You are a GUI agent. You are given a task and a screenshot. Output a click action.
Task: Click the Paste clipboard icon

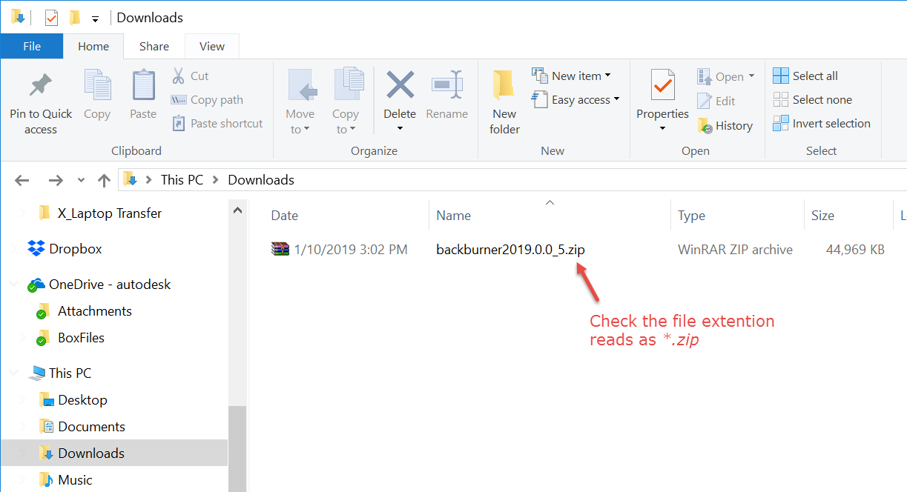pyautogui.click(x=143, y=86)
